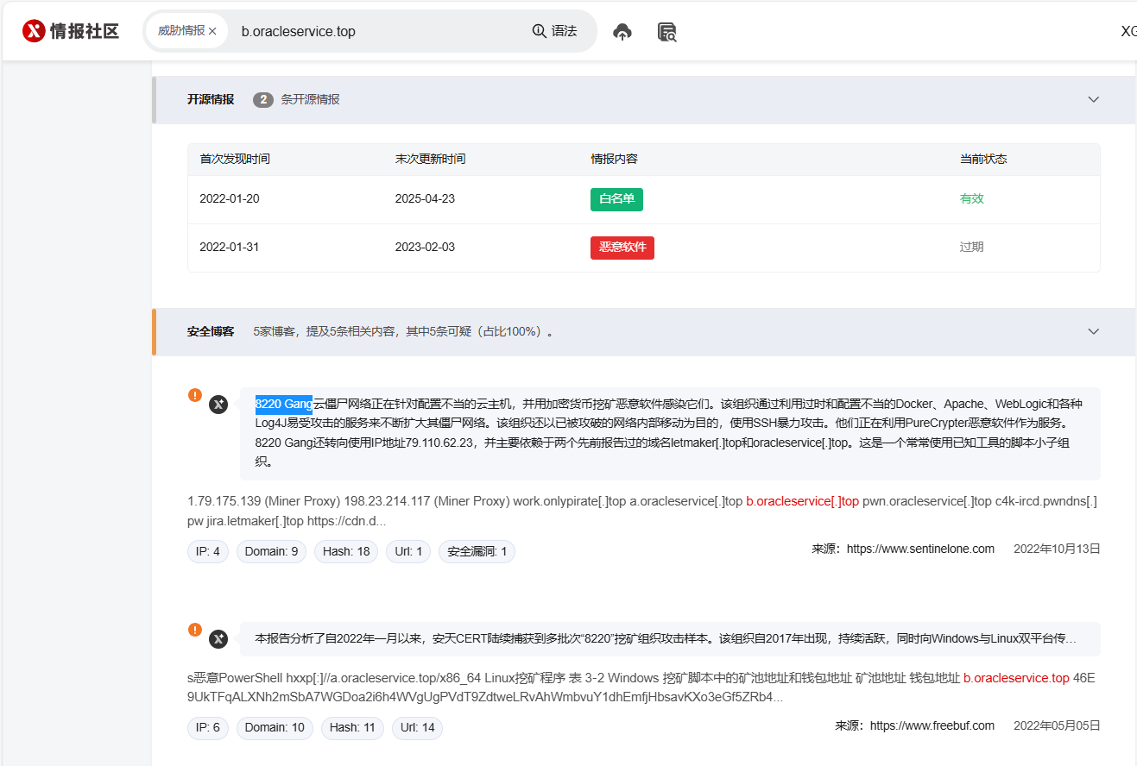1137x766 pixels.
Task: Click the open-source intel count badge 2
Action: [x=263, y=100]
